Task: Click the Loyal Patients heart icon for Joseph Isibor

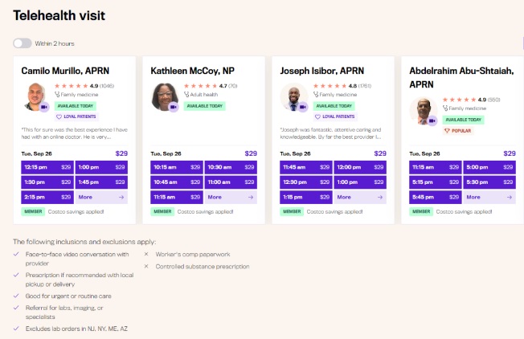Action: pos(317,116)
